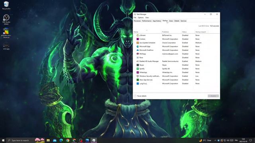Click the WhatsApp icon in startup list
This screenshot has height=143, width=255.
click(137, 72)
